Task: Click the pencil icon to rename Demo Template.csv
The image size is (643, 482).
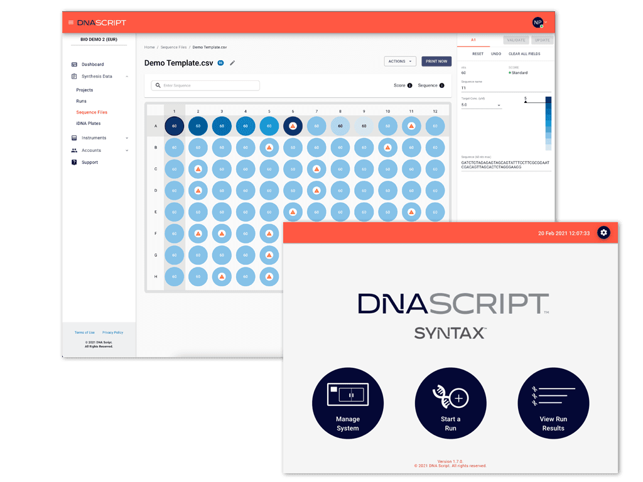Action: point(232,63)
